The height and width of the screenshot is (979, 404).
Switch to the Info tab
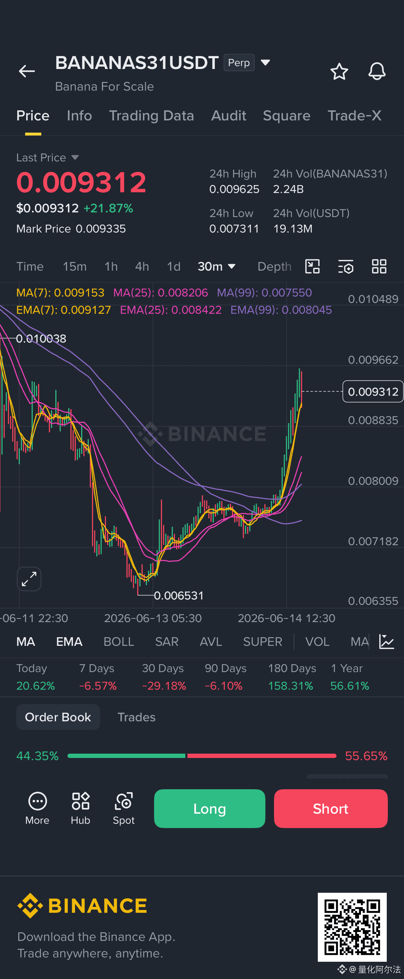point(79,115)
